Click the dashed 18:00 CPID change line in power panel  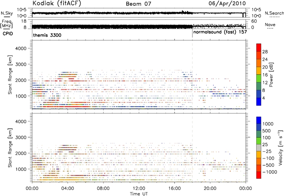point(192,75)
